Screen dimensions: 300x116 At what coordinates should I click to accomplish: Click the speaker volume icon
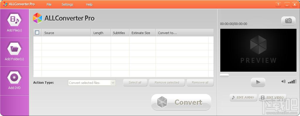(283, 81)
